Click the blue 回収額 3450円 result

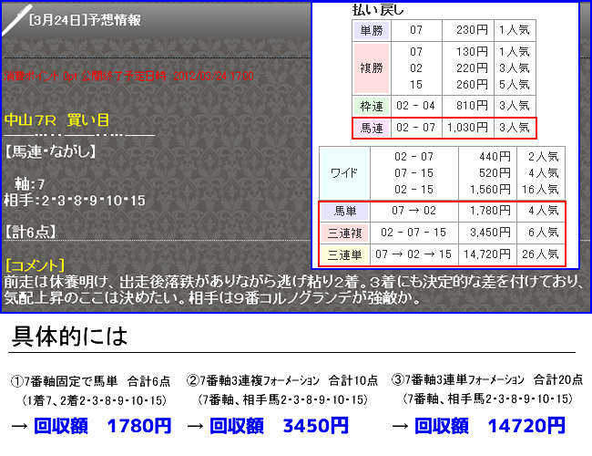point(279,426)
